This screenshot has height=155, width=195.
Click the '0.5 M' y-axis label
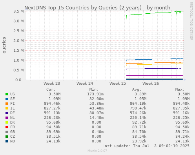click(x=18, y=70)
